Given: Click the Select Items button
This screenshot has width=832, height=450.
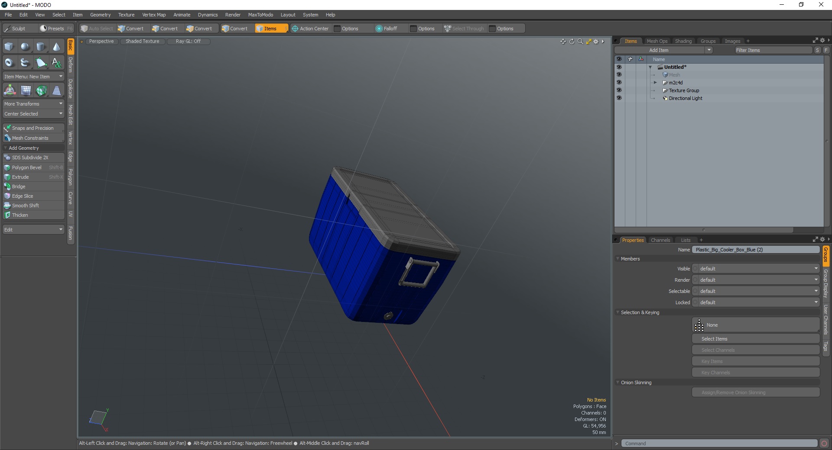Looking at the screenshot, I should point(756,339).
